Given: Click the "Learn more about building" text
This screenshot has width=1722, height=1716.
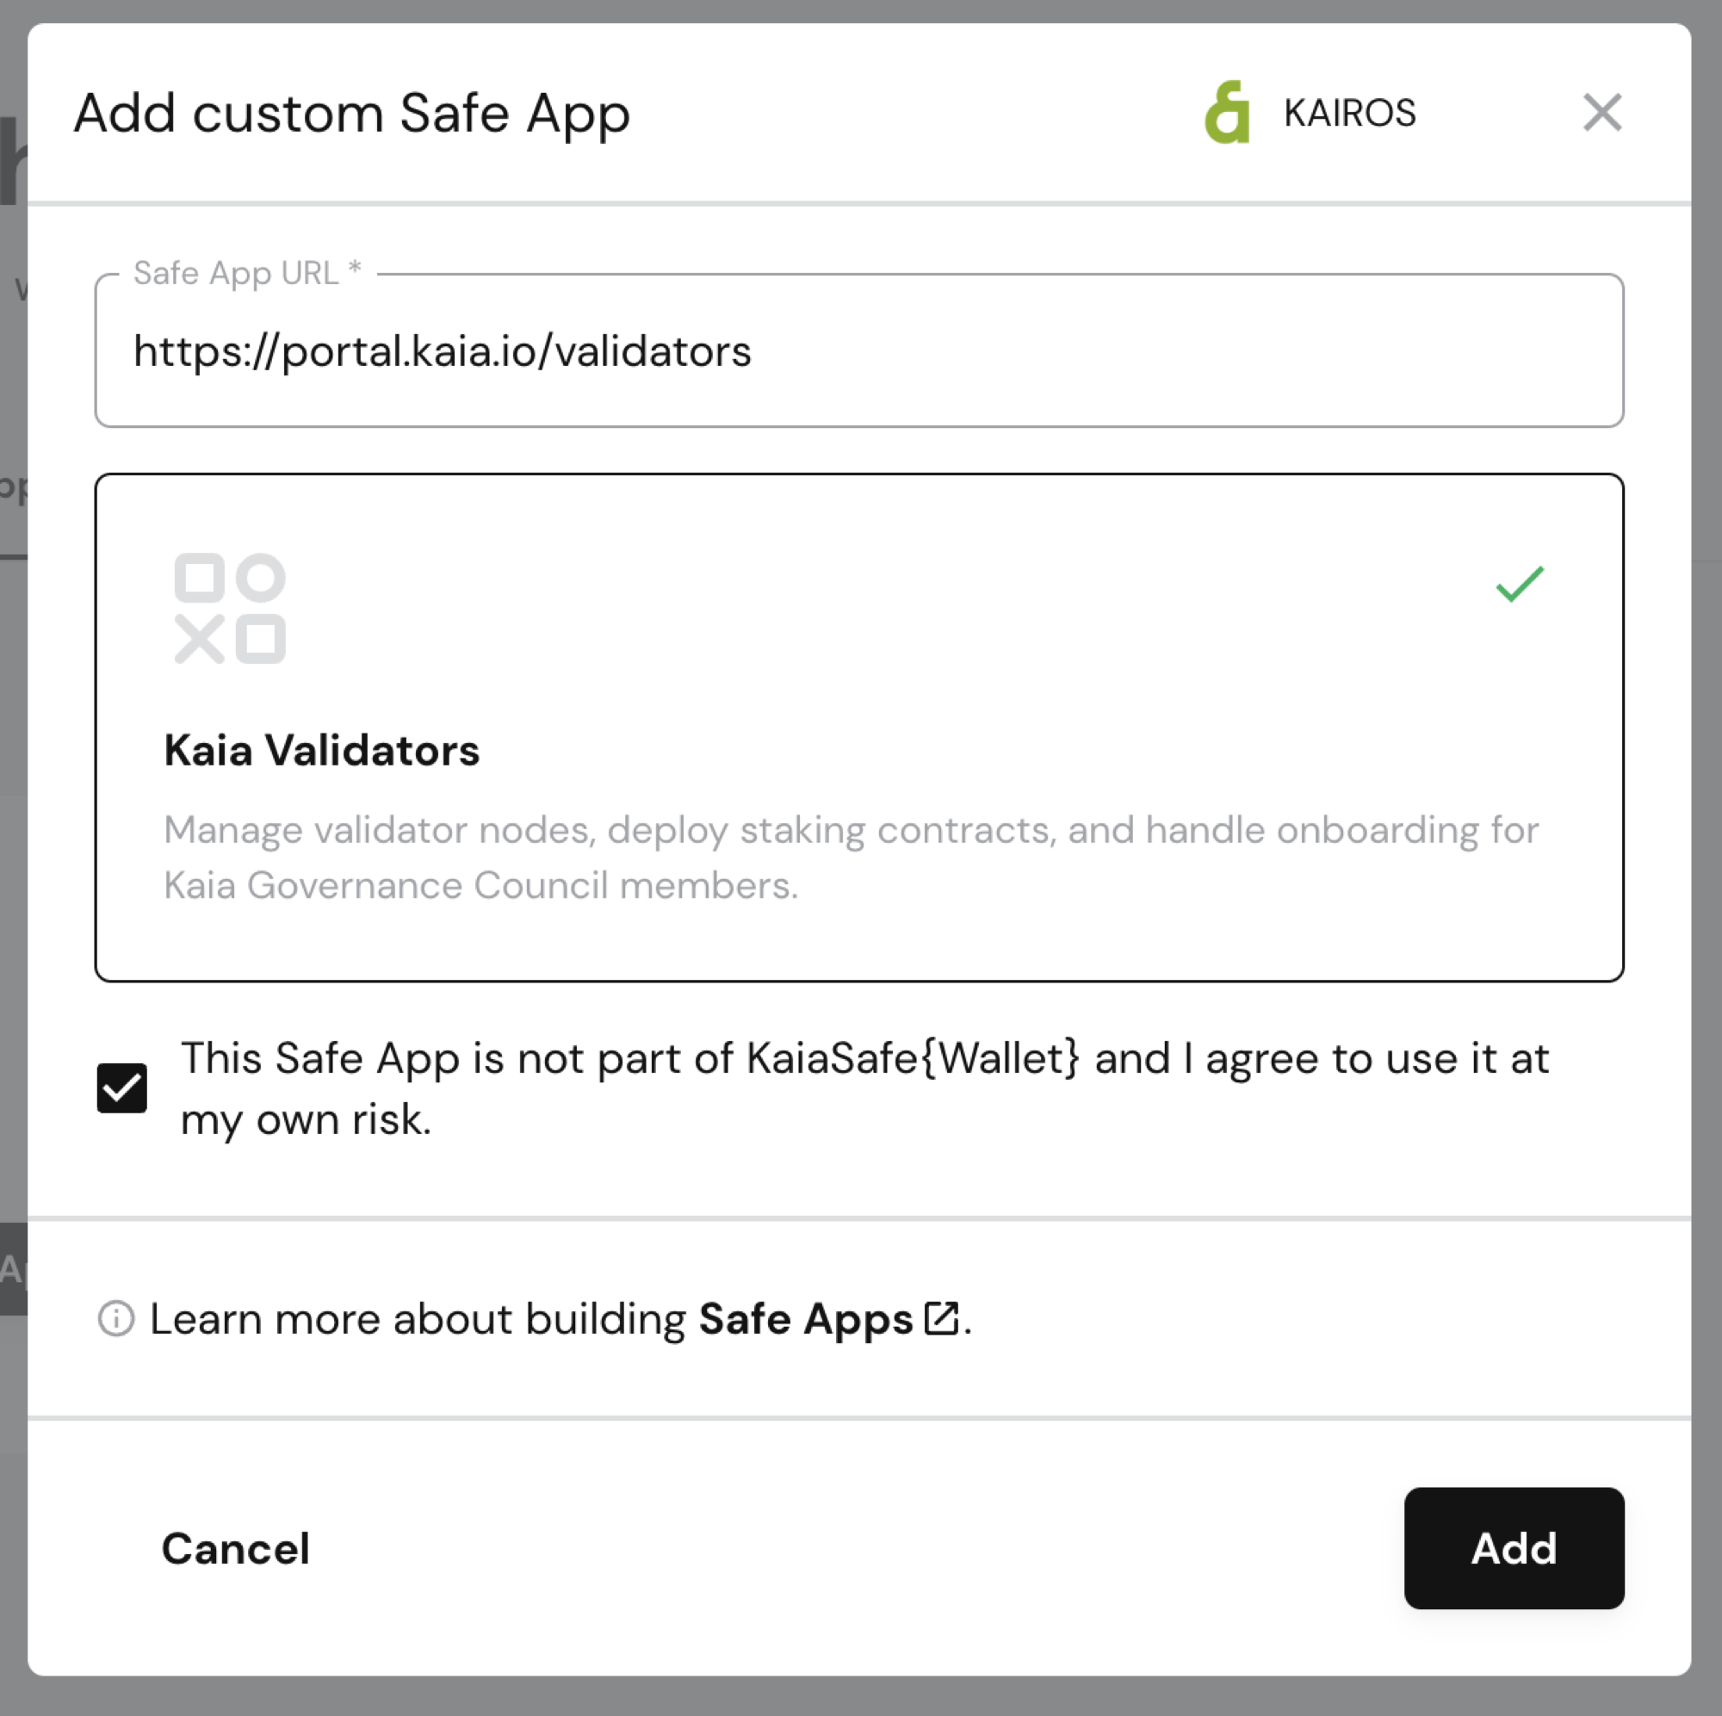Looking at the screenshot, I should [418, 1318].
